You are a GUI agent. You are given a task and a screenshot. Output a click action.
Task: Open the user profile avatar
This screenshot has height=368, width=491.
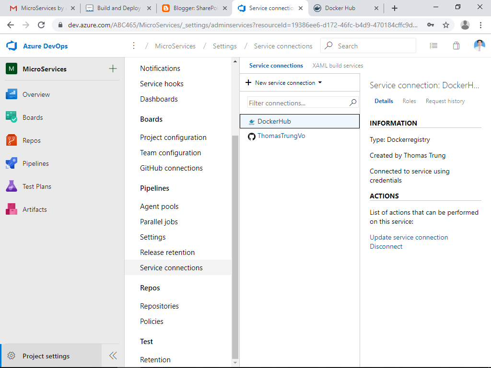[x=479, y=46]
